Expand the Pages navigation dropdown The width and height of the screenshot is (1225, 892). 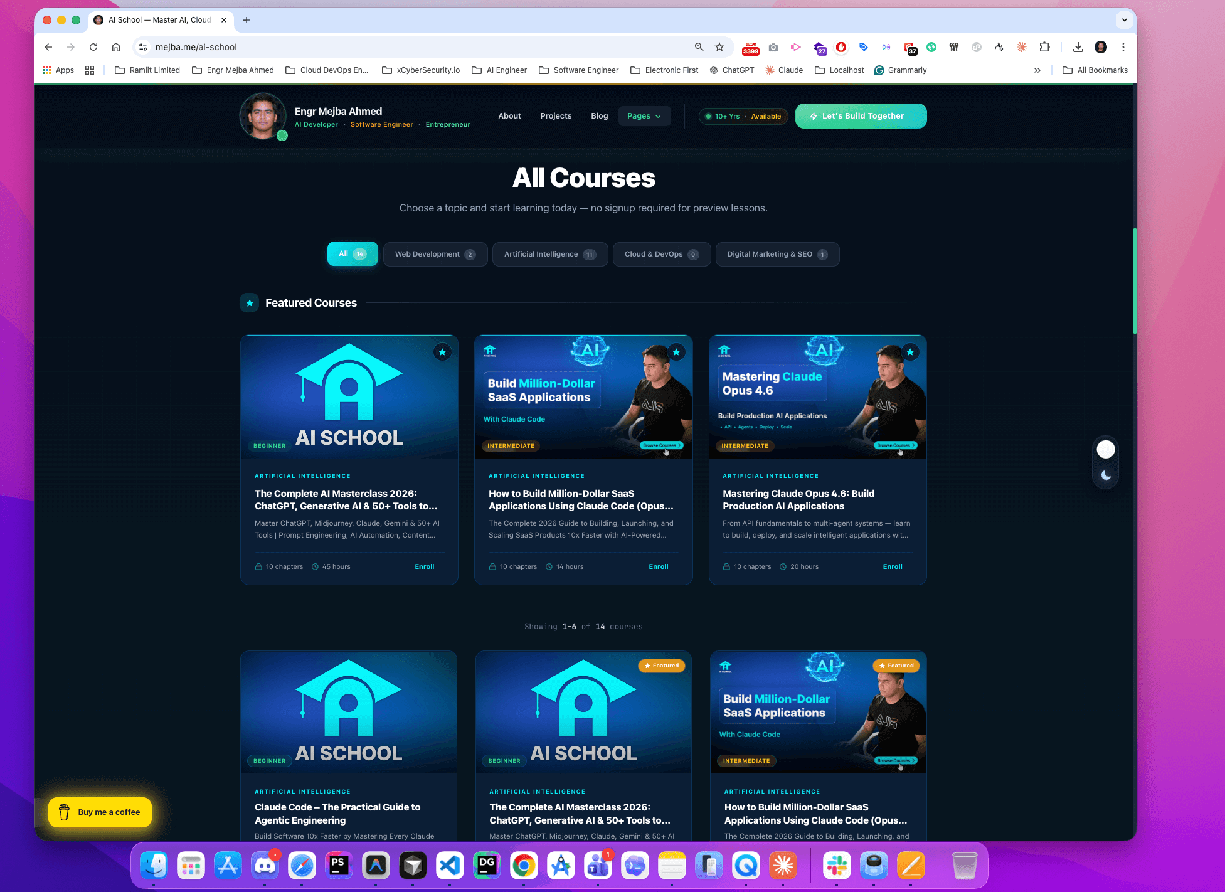644,116
